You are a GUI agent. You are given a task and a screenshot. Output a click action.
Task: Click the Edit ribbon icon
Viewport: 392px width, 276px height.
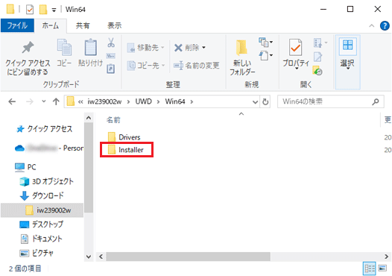317,57
